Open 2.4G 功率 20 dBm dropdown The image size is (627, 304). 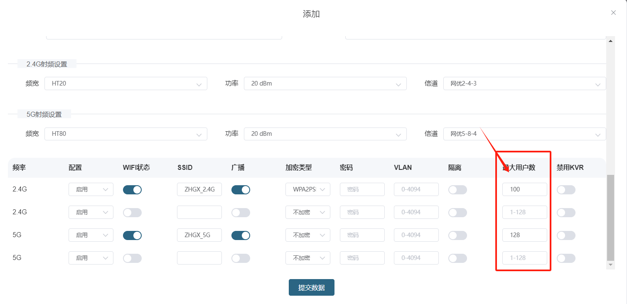[x=325, y=83]
